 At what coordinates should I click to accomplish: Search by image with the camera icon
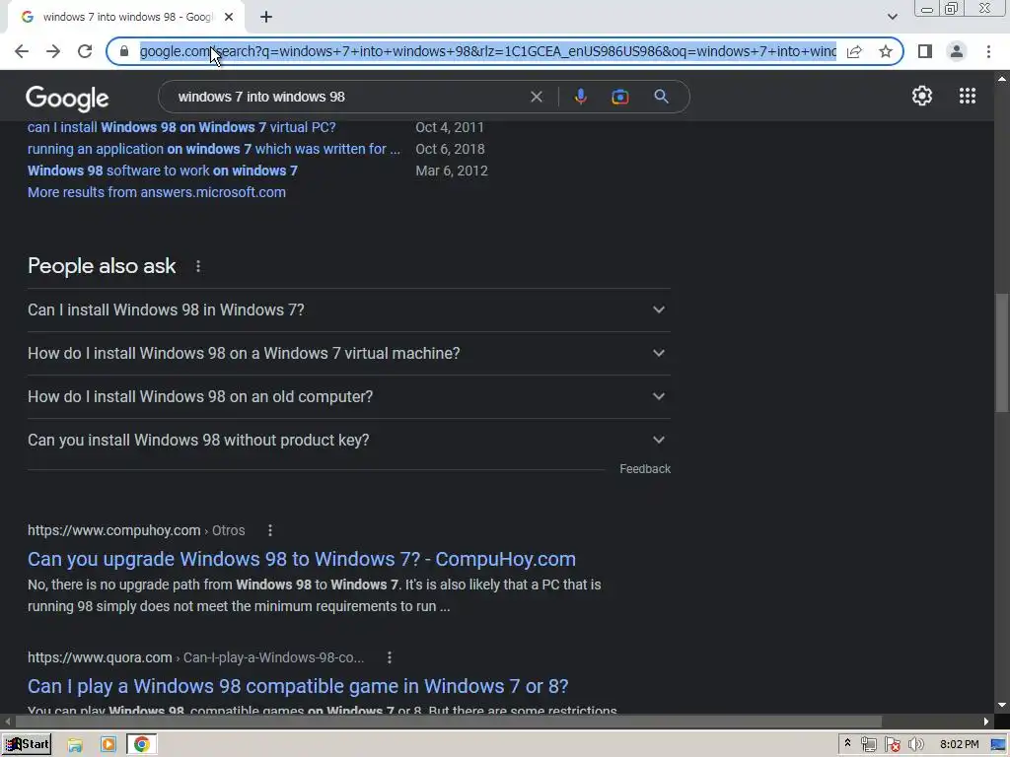click(619, 97)
